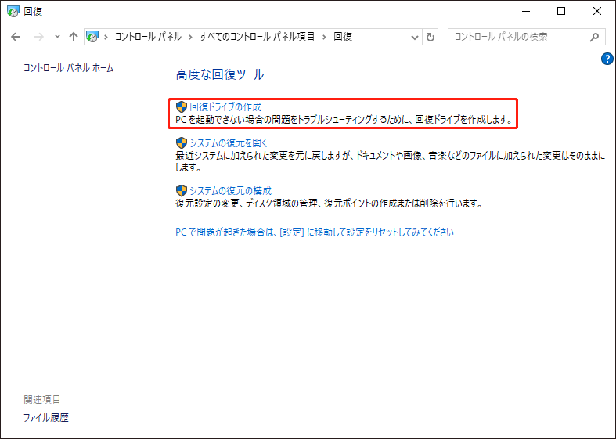Open 回復ドライブの作成 link

coord(225,106)
